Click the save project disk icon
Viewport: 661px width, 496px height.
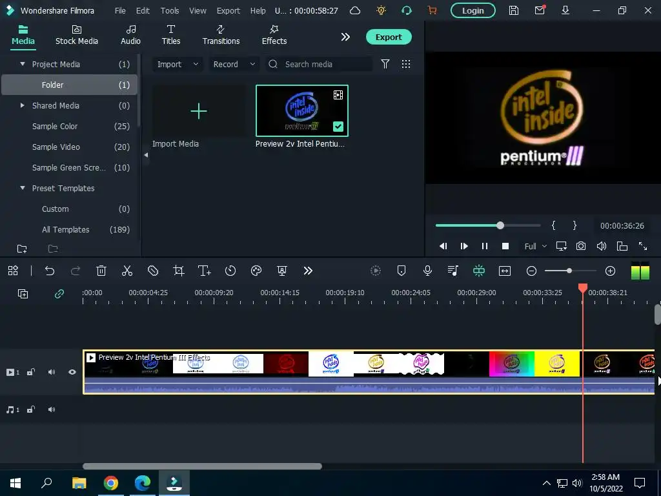tap(513, 10)
